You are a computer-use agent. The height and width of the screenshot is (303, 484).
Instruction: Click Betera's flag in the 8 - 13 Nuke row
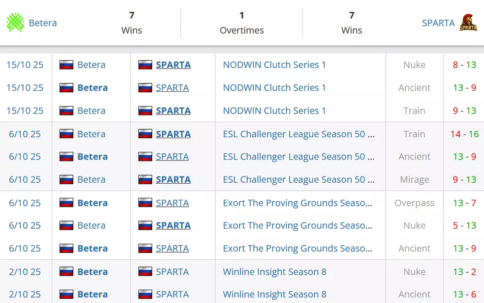pos(66,65)
